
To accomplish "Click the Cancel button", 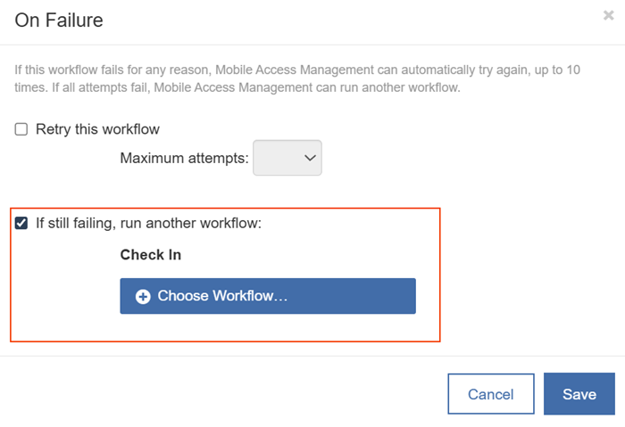I will click(x=491, y=394).
